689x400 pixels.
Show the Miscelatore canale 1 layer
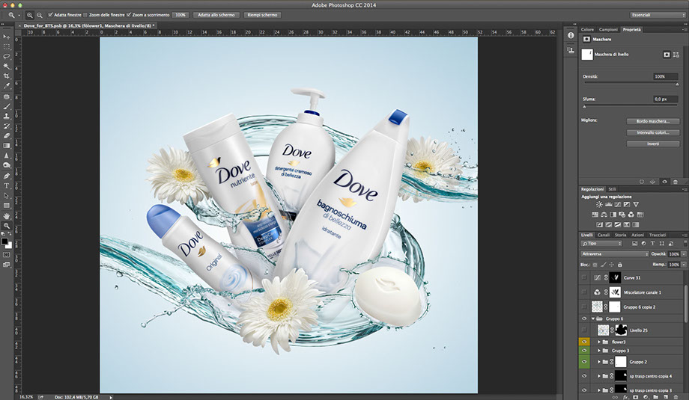pyautogui.click(x=584, y=292)
